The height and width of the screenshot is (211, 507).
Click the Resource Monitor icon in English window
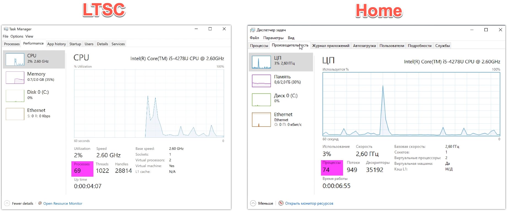[40, 203]
